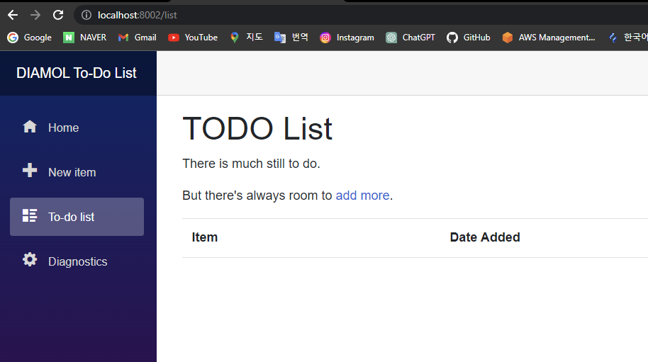Click the Date Added column header
648x362 pixels.
pos(485,237)
